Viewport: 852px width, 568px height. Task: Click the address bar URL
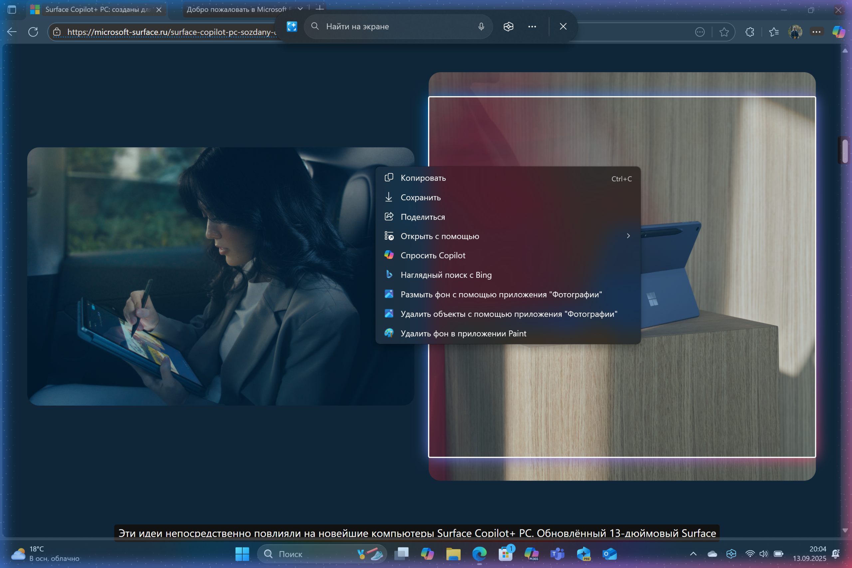click(171, 32)
